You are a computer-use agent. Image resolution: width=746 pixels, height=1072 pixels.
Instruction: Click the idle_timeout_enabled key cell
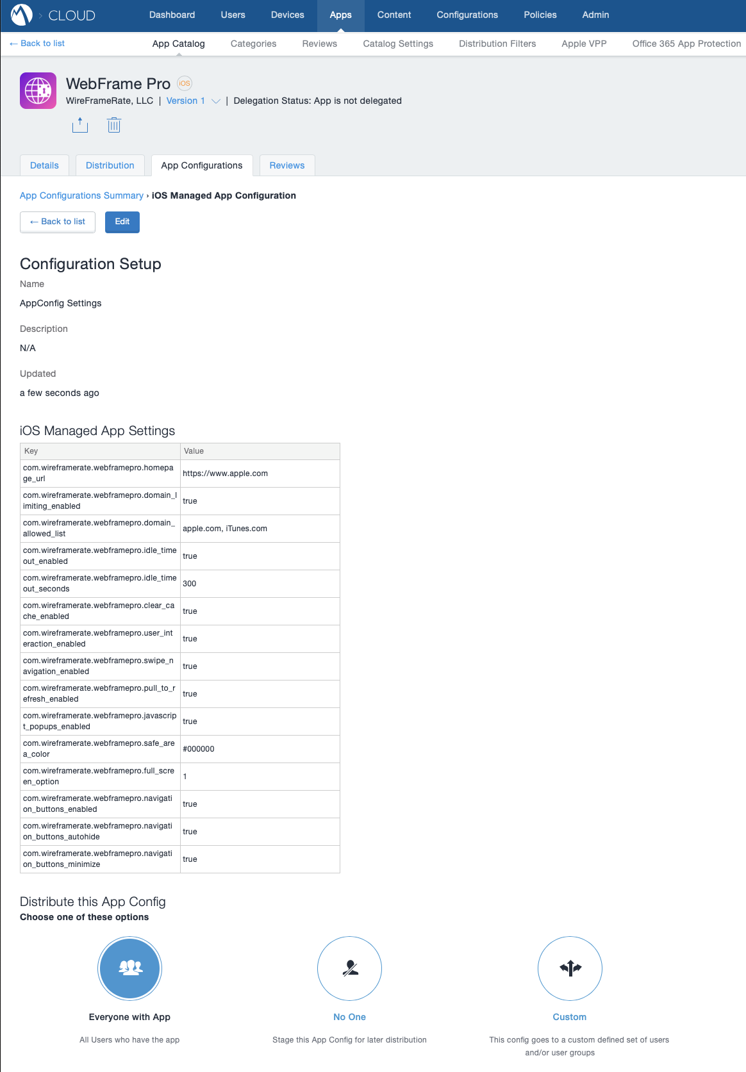[x=100, y=556]
